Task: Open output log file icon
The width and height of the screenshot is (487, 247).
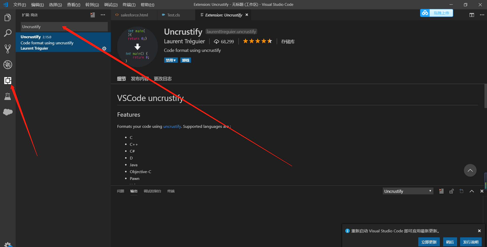Action: [x=461, y=191]
